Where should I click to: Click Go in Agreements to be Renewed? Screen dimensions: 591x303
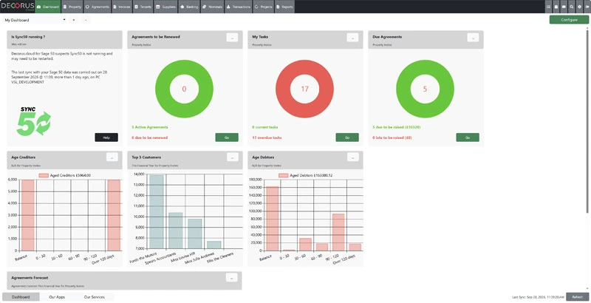pos(227,137)
